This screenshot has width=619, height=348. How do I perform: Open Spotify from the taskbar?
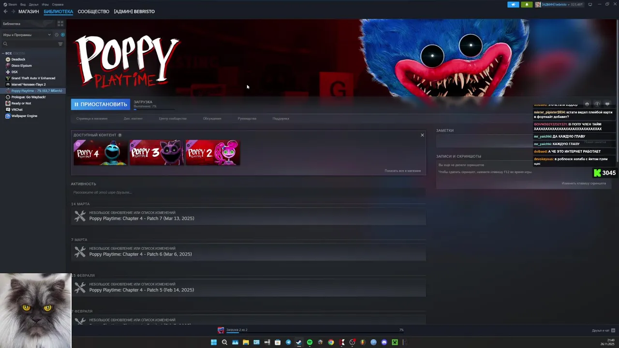click(x=309, y=342)
